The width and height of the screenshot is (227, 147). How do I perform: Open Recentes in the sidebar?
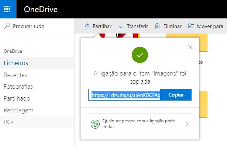[x=37, y=75]
